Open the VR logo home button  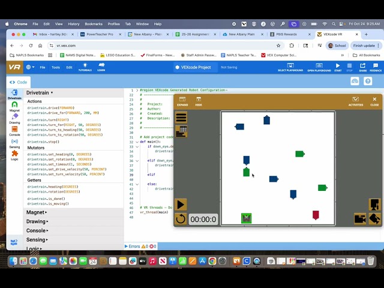pos(14,67)
